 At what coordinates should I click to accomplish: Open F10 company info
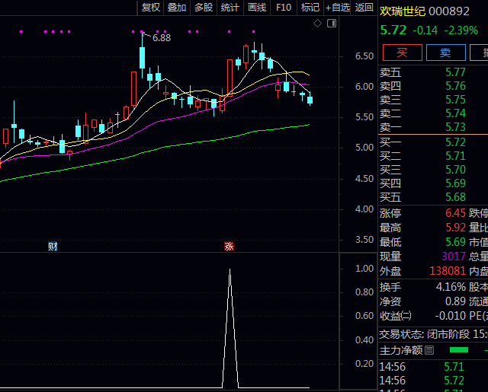(x=284, y=7)
